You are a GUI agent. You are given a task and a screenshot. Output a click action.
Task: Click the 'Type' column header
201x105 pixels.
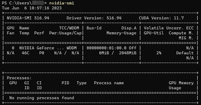coord(81,83)
